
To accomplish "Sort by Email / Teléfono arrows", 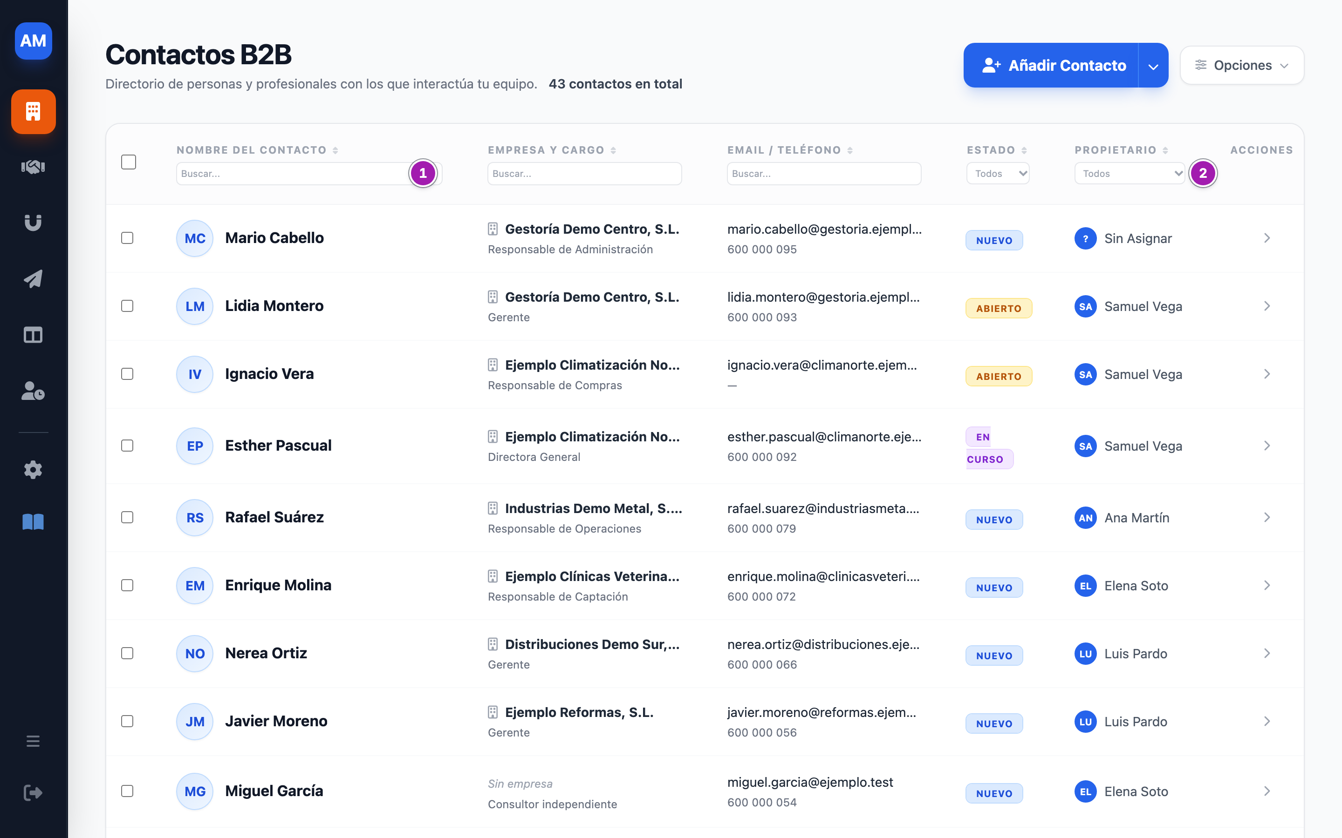I will point(849,150).
